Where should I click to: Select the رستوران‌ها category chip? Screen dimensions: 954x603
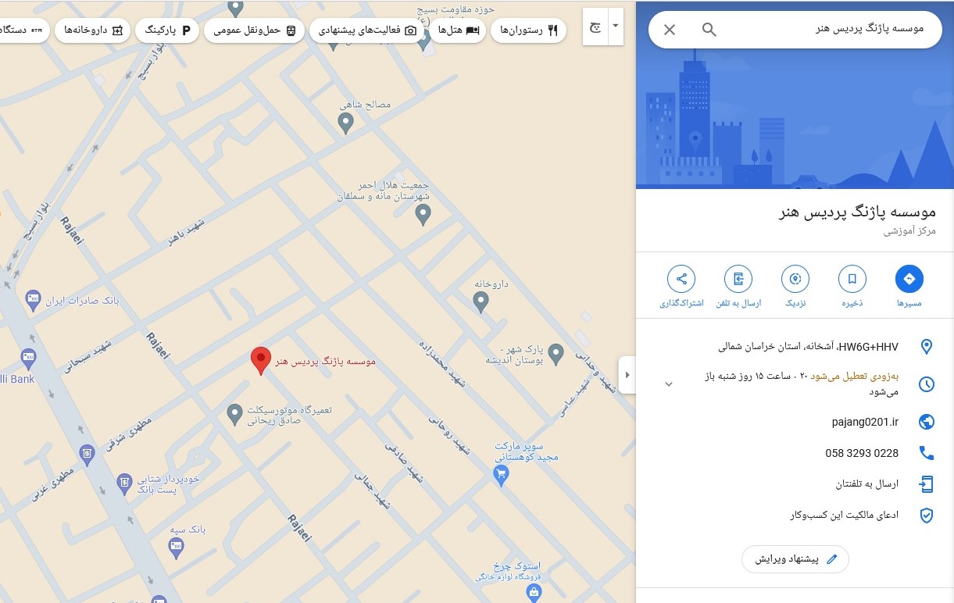tap(528, 30)
